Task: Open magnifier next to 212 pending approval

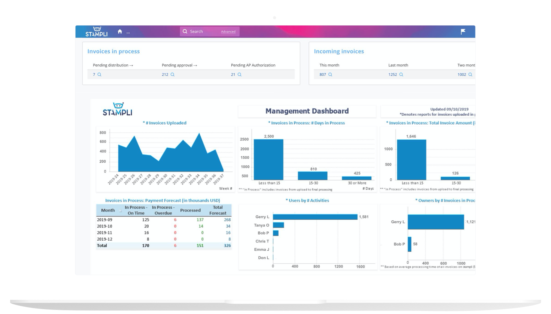Action: pos(172,74)
